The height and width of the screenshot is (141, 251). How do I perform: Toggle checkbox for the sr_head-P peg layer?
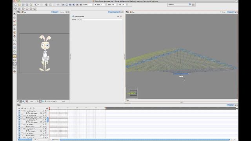tap(19, 133)
